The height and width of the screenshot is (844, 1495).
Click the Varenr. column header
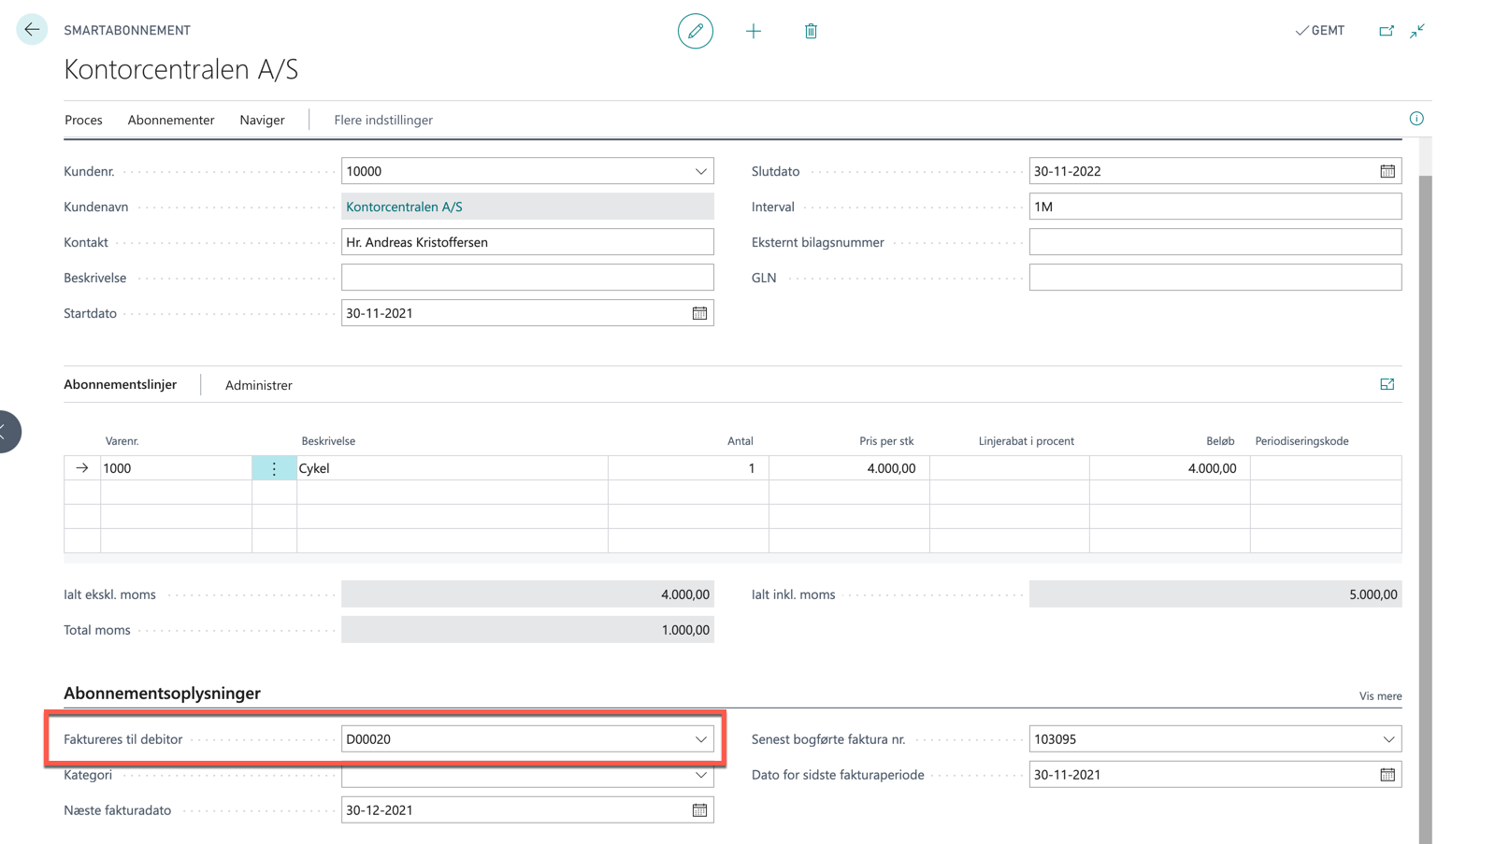click(x=122, y=441)
